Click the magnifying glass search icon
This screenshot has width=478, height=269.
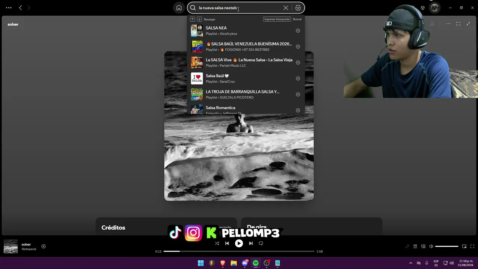tap(193, 8)
